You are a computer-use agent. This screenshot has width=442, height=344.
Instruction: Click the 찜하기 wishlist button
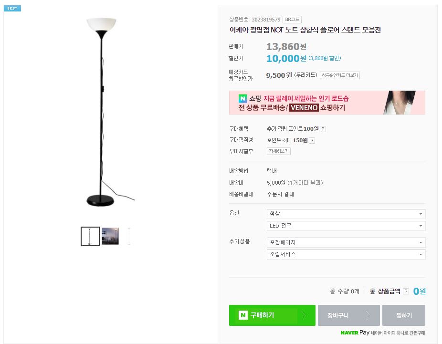(x=404, y=315)
